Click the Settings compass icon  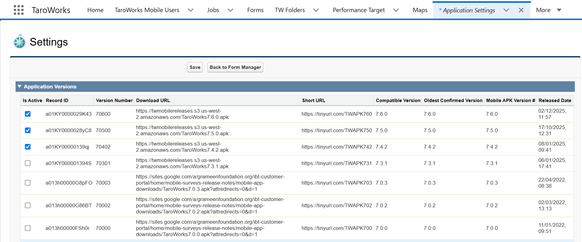[x=20, y=42]
